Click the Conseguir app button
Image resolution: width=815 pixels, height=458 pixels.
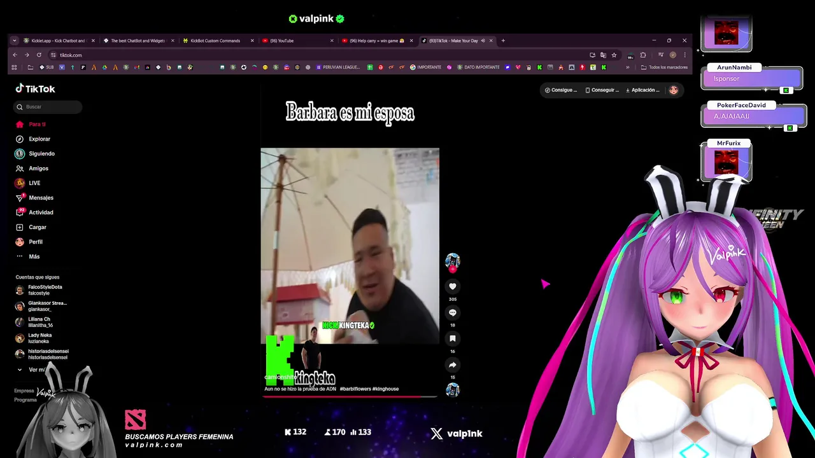coord(602,90)
